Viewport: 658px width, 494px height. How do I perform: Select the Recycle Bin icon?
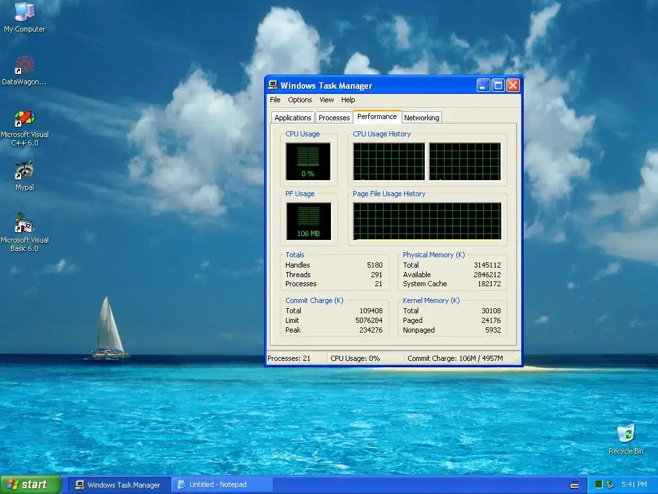[x=626, y=439]
